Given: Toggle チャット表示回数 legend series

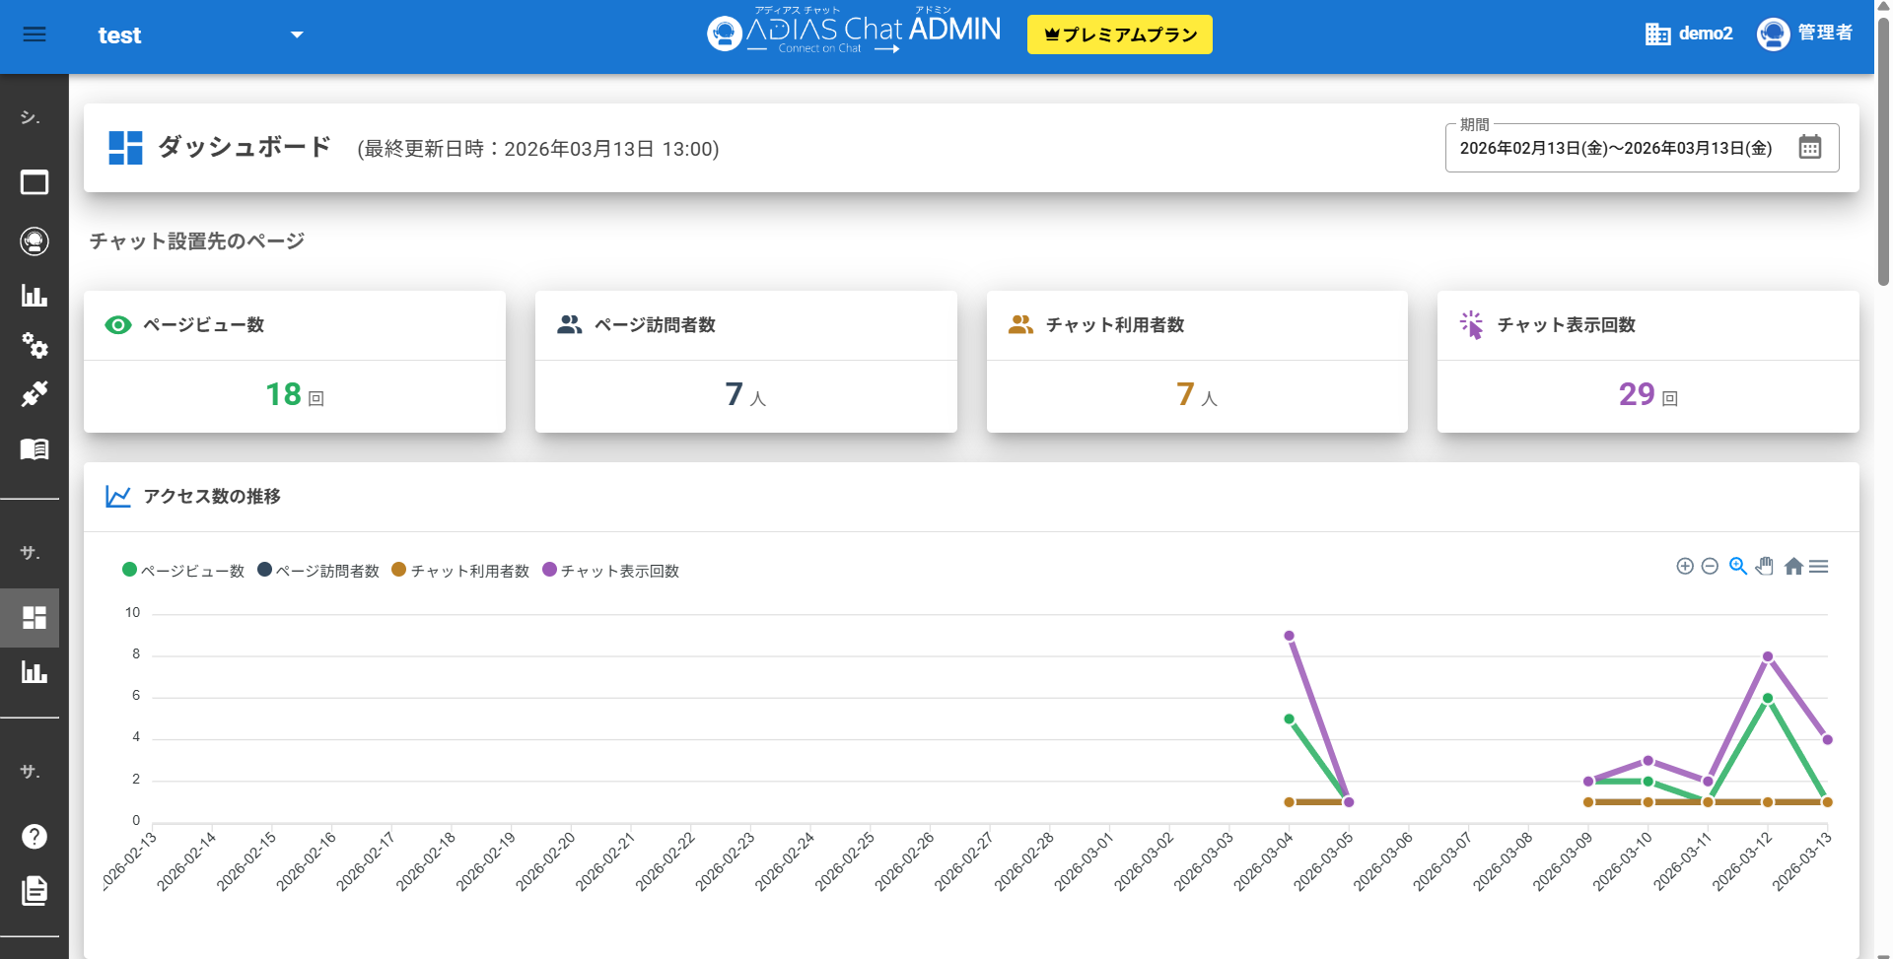Looking at the screenshot, I should point(611,571).
